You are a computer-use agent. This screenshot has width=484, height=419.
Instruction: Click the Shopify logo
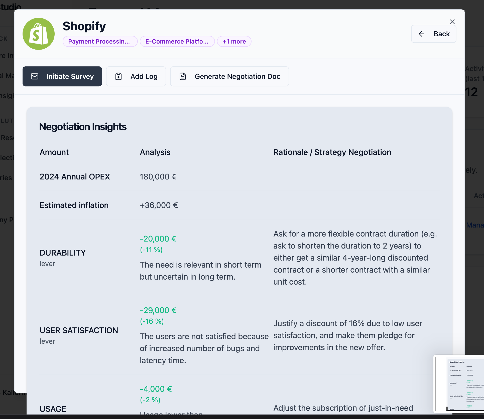coord(39,34)
